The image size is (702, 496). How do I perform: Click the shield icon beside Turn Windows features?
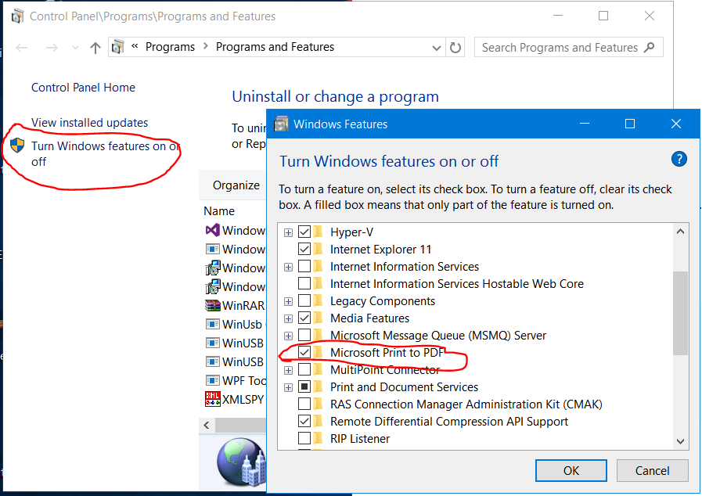(17, 146)
